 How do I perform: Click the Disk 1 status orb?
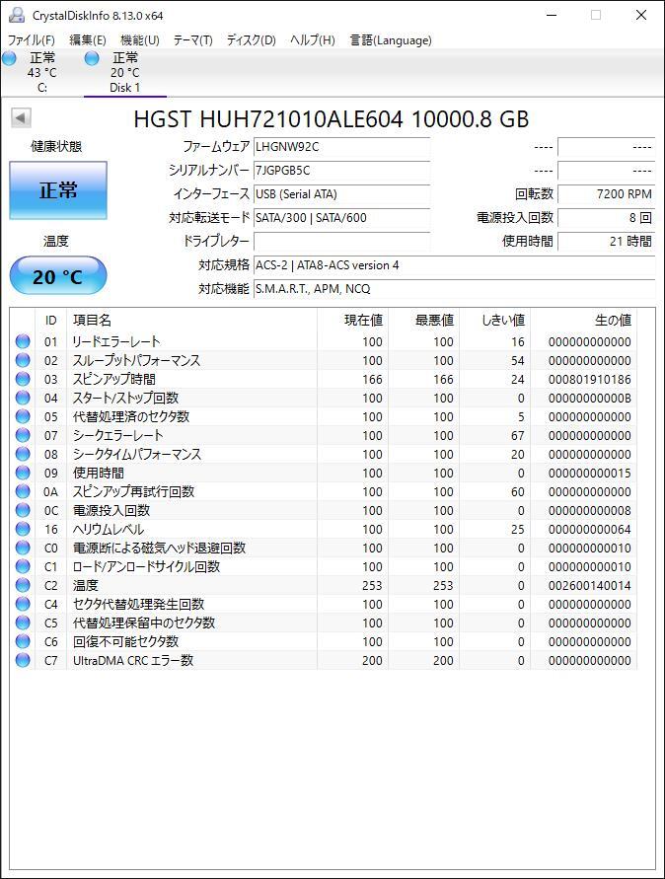[92, 58]
